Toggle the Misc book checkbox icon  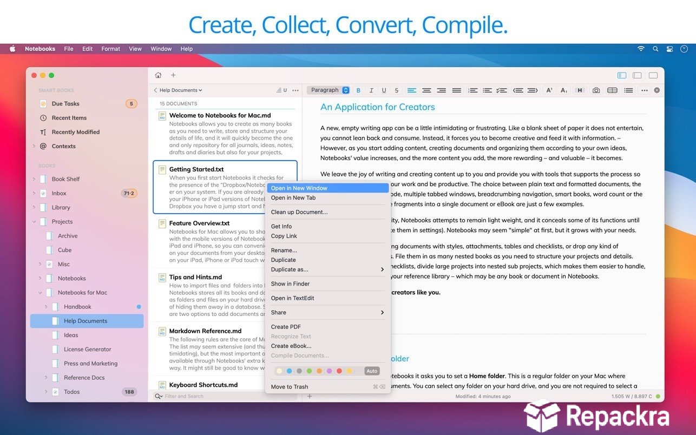click(x=49, y=264)
